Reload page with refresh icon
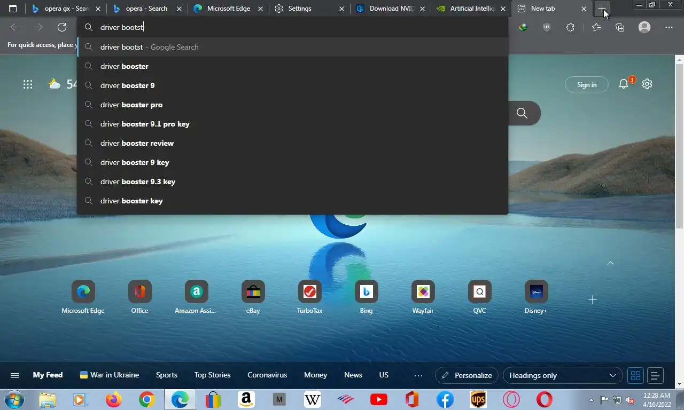 62,27
